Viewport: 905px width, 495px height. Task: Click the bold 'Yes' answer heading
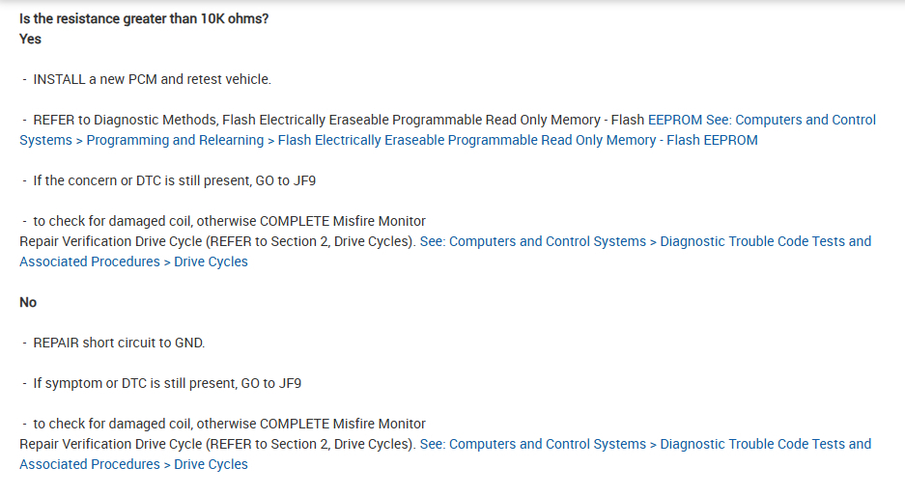[x=31, y=39]
